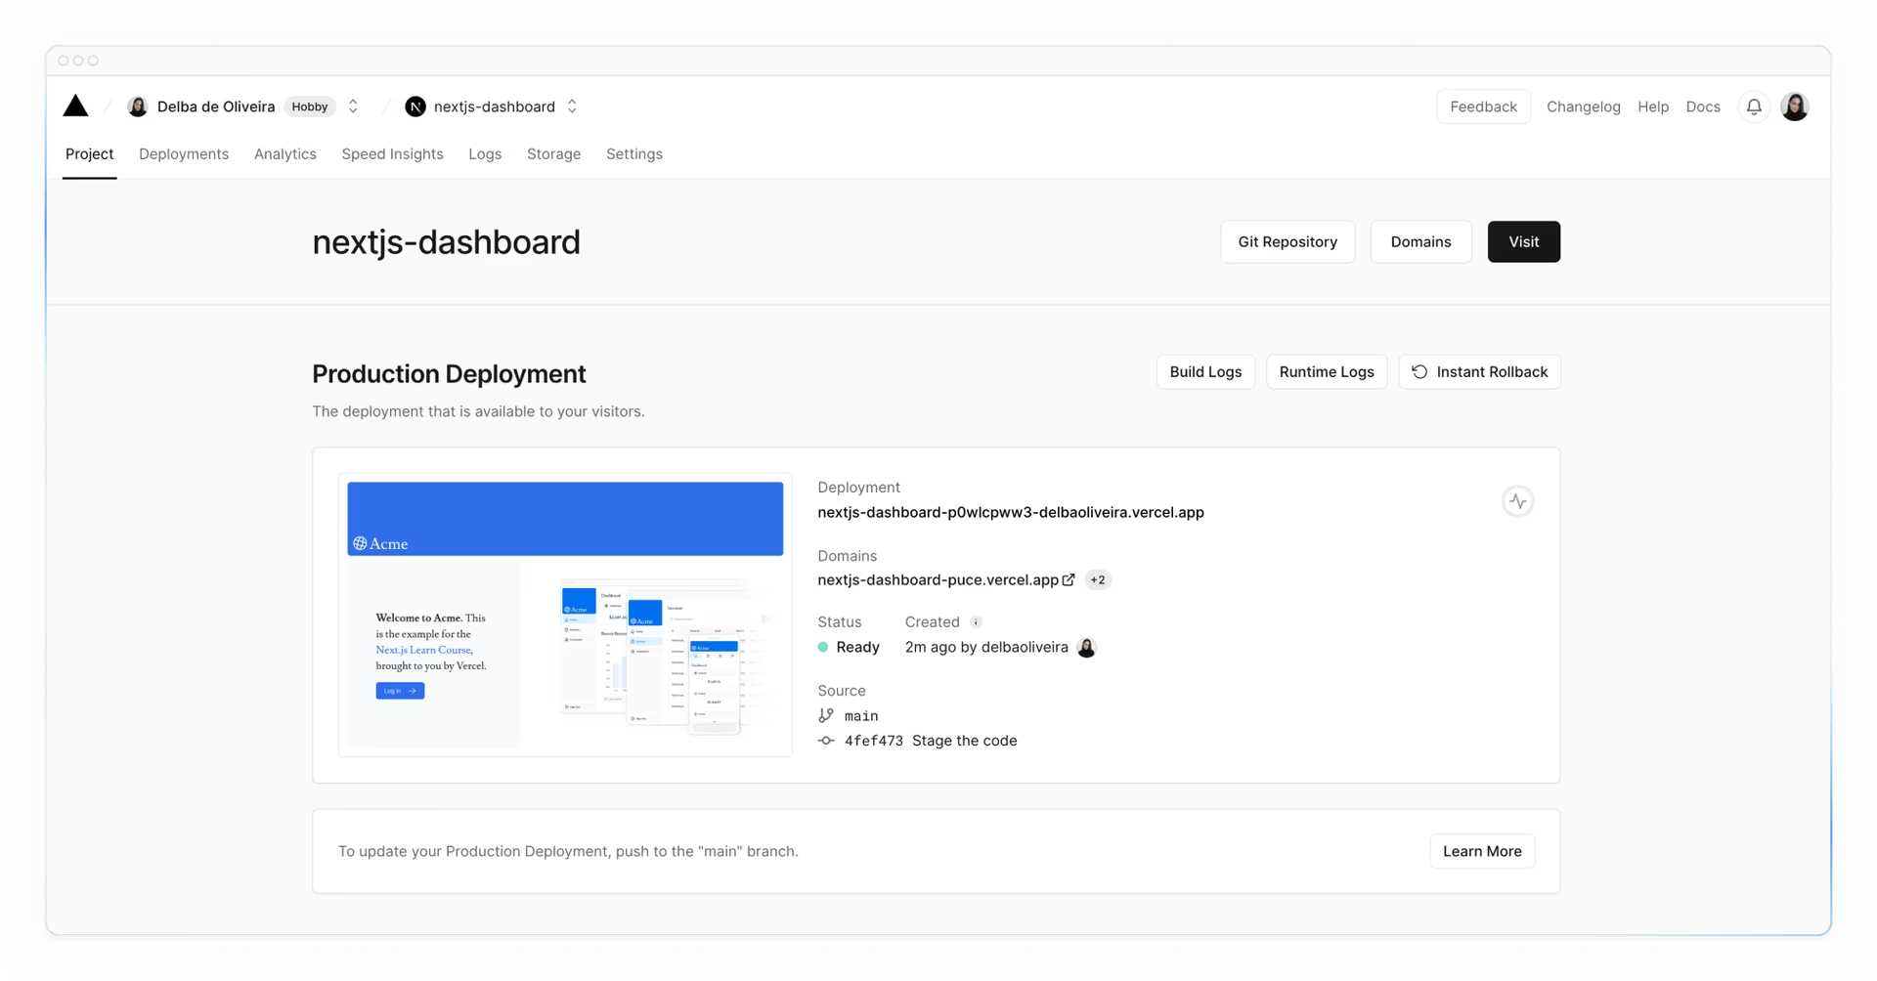Open the nextjs-dashboard-puce.vercel.app domain link
Screen dimensions: 1877x981
[938, 579]
